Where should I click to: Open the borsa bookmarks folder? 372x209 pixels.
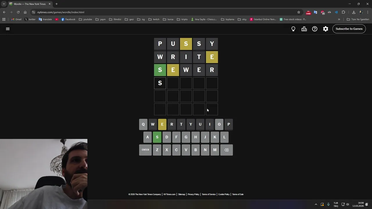(x=168, y=19)
